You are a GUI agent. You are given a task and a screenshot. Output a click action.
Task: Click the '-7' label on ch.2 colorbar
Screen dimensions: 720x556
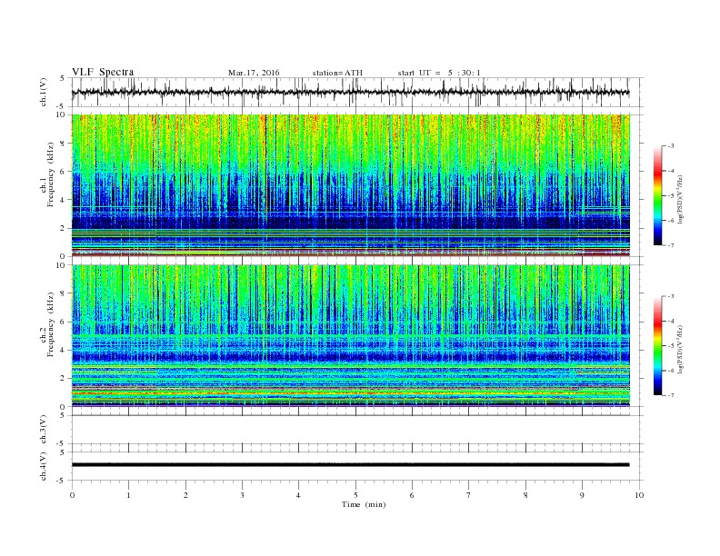670,395
